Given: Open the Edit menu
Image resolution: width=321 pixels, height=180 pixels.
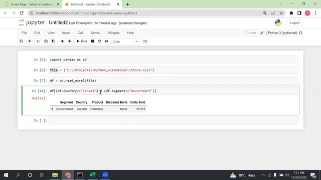Looking at the screenshot, I should tap(37, 33).
